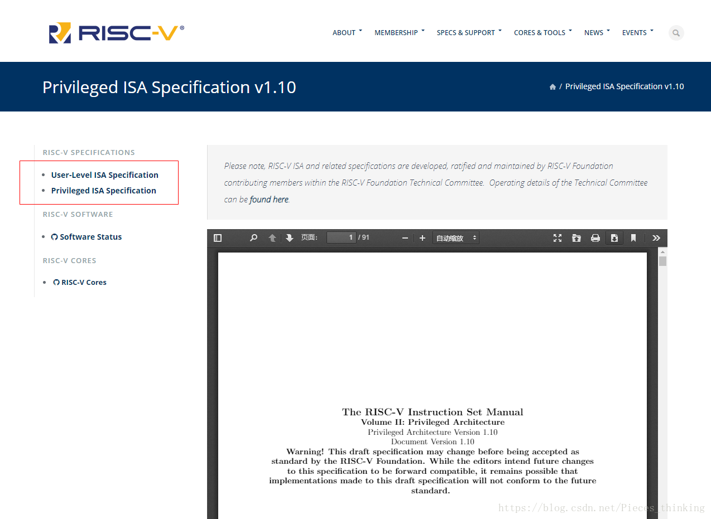Open User-Level ISA Specification link
711x519 pixels.
point(105,175)
